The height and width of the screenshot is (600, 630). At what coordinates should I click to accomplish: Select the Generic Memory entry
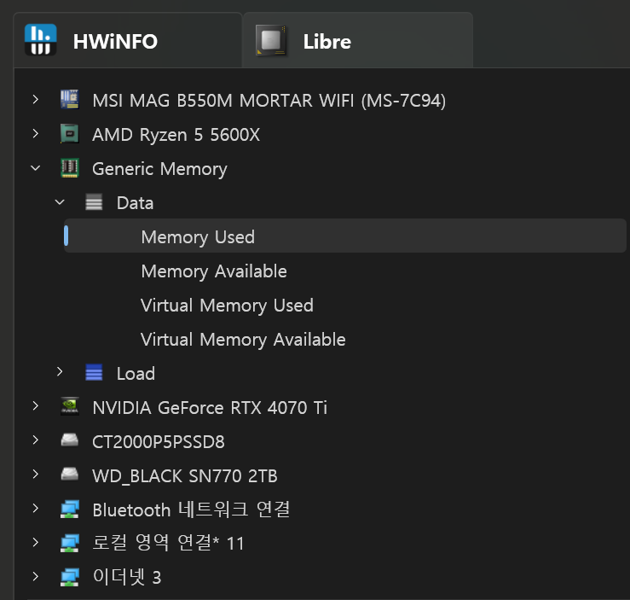pos(159,169)
